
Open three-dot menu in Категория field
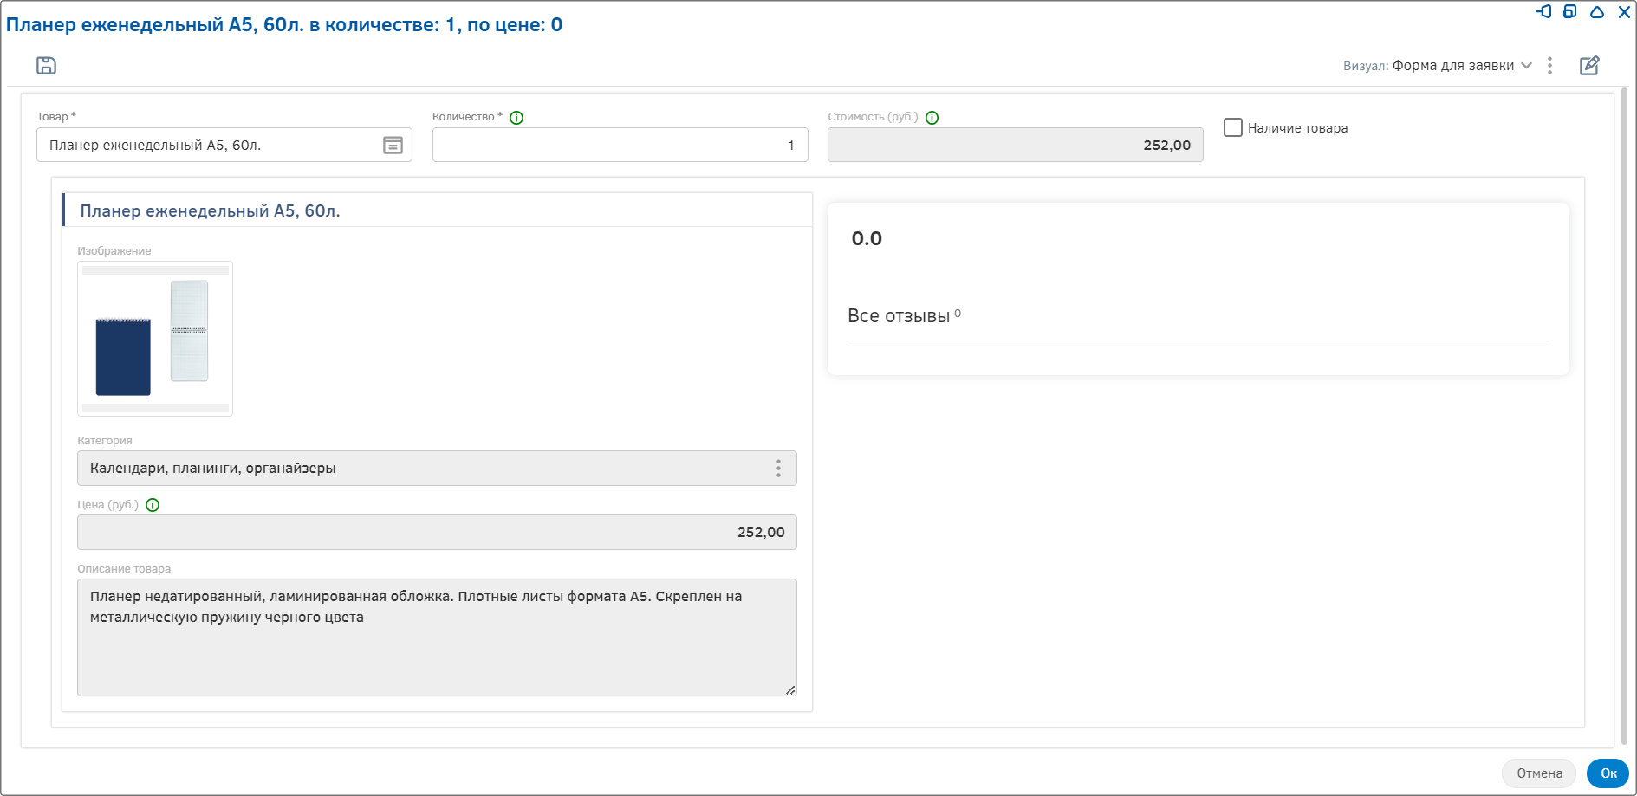pyautogui.click(x=778, y=469)
